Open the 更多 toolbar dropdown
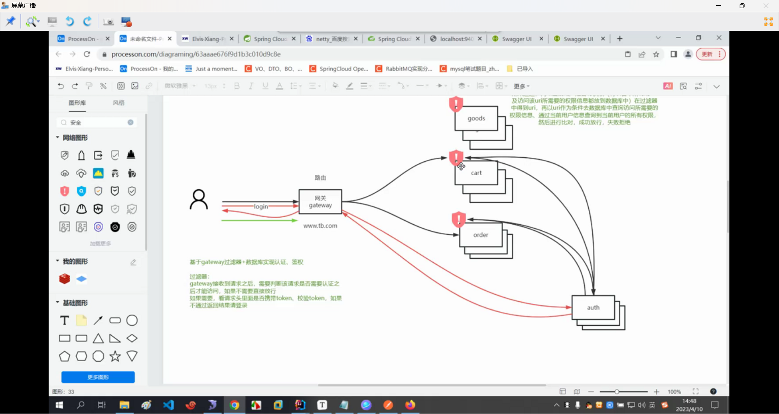779x414 pixels. pyautogui.click(x=521, y=86)
